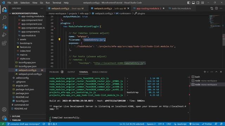Click the consume-shell-app-monorepo branch indicator
Image resolution: width=225 pixels, height=126 pixels.
point(24,124)
